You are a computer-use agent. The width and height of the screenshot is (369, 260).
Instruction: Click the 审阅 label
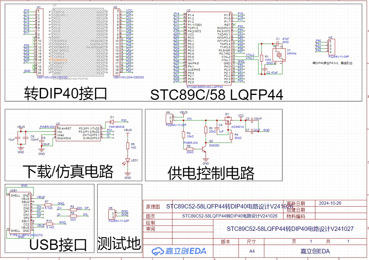(x=150, y=229)
